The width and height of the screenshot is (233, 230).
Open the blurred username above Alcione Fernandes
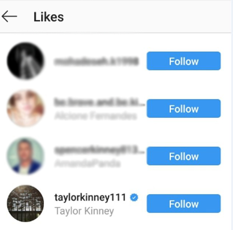click(x=99, y=102)
